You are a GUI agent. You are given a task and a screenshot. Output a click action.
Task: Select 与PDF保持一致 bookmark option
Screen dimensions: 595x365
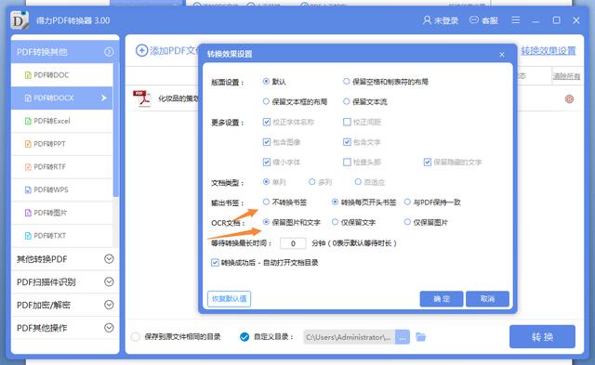click(x=407, y=202)
